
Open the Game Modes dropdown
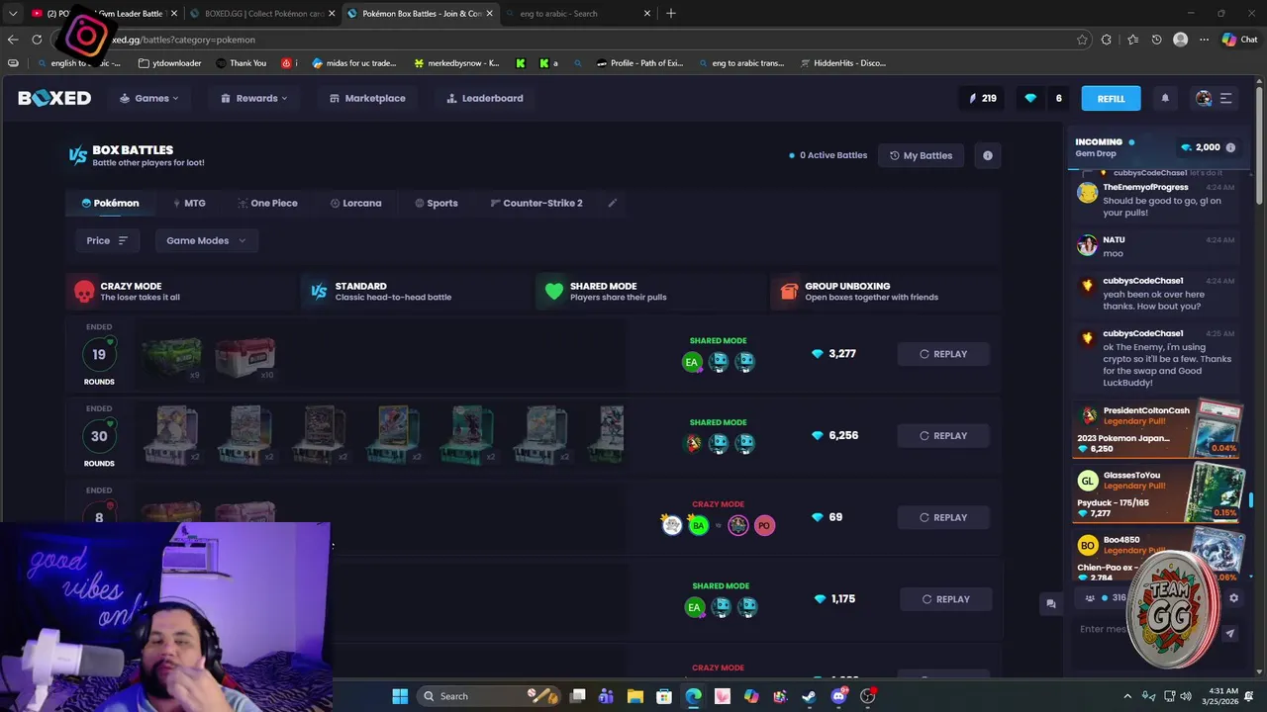(x=206, y=240)
